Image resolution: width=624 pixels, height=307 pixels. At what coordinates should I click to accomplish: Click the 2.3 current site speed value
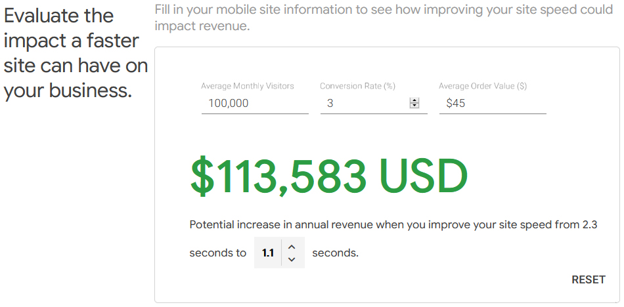coord(590,224)
